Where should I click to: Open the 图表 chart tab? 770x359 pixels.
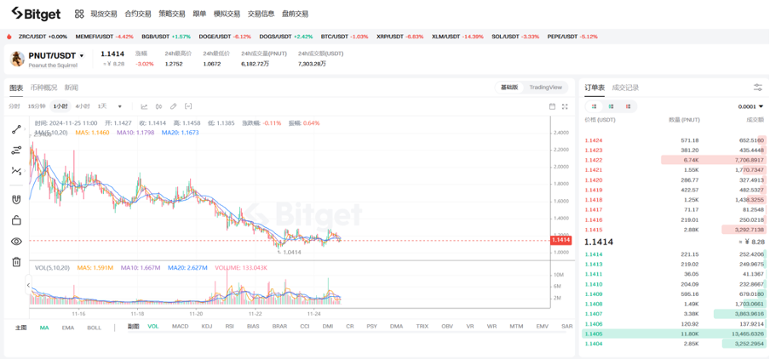[16, 88]
